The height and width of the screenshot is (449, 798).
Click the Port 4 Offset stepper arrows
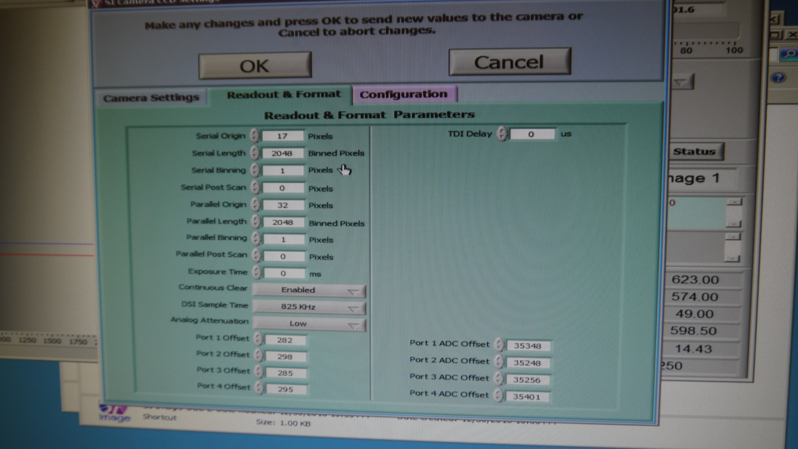tap(259, 388)
